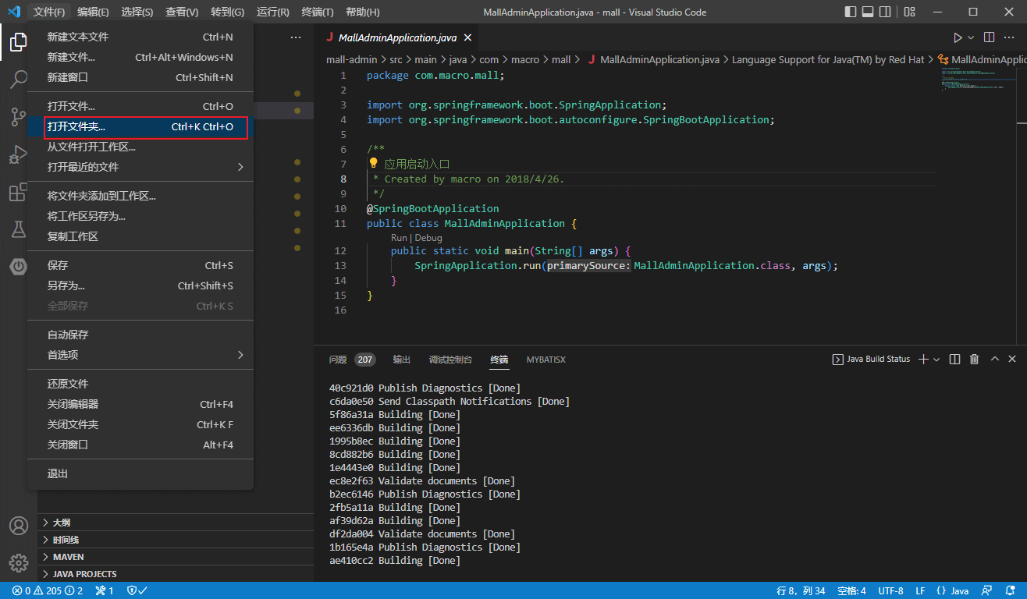This screenshot has width=1027, height=599.
Task: Click the lightbulb code action icon
Action: click(373, 164)
